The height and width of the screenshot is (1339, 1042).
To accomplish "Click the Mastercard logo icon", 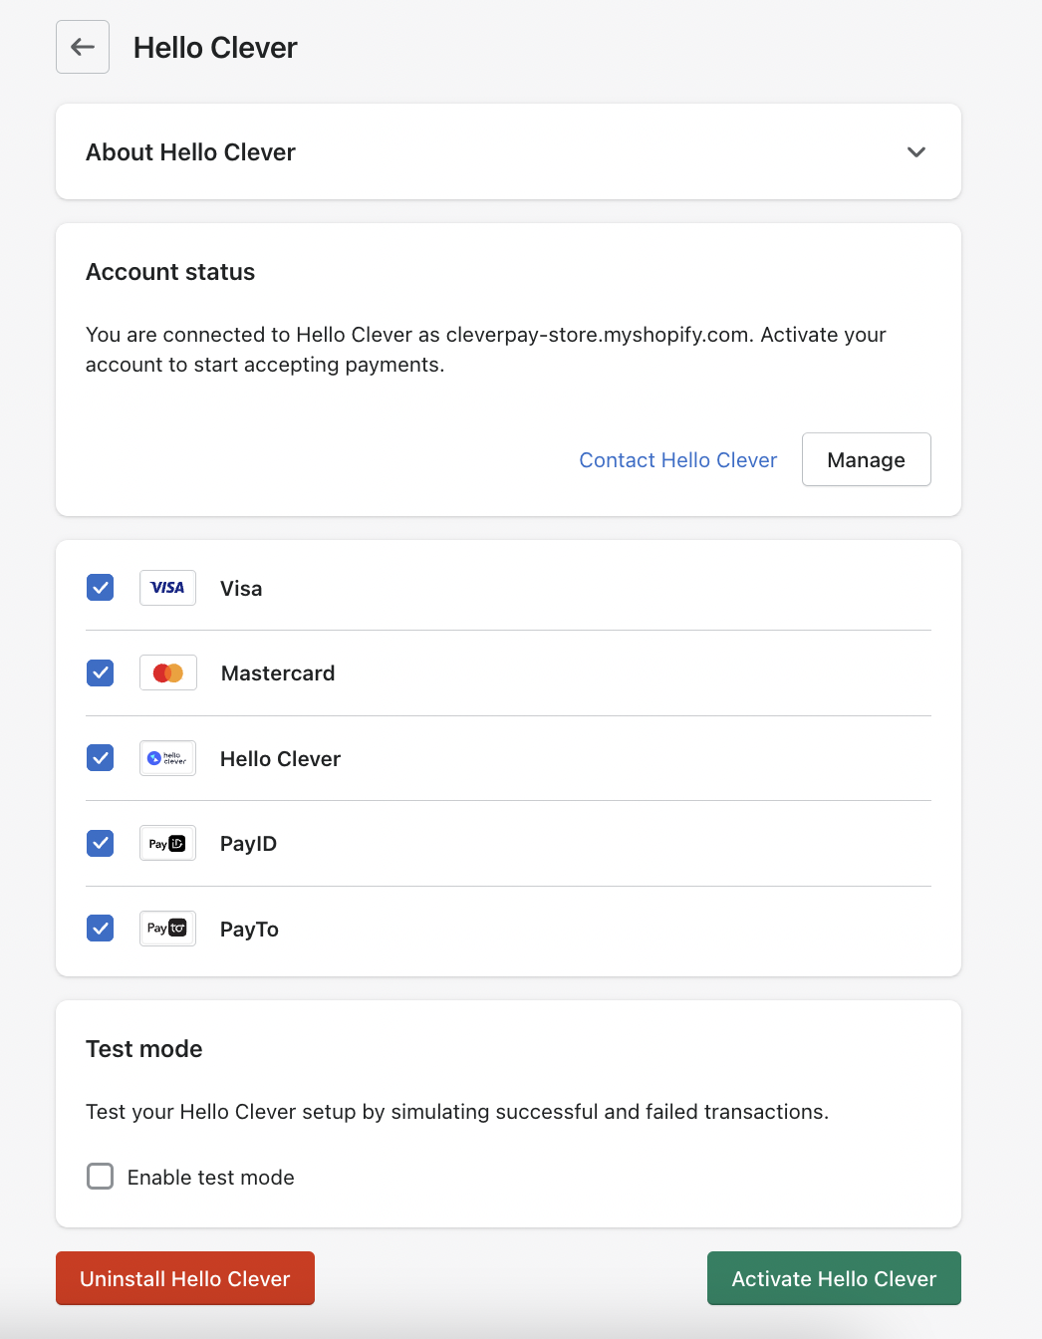I will coord(167,673).
